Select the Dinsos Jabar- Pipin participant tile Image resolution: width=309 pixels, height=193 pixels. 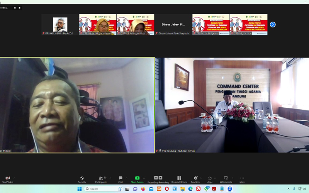point(173,25)
